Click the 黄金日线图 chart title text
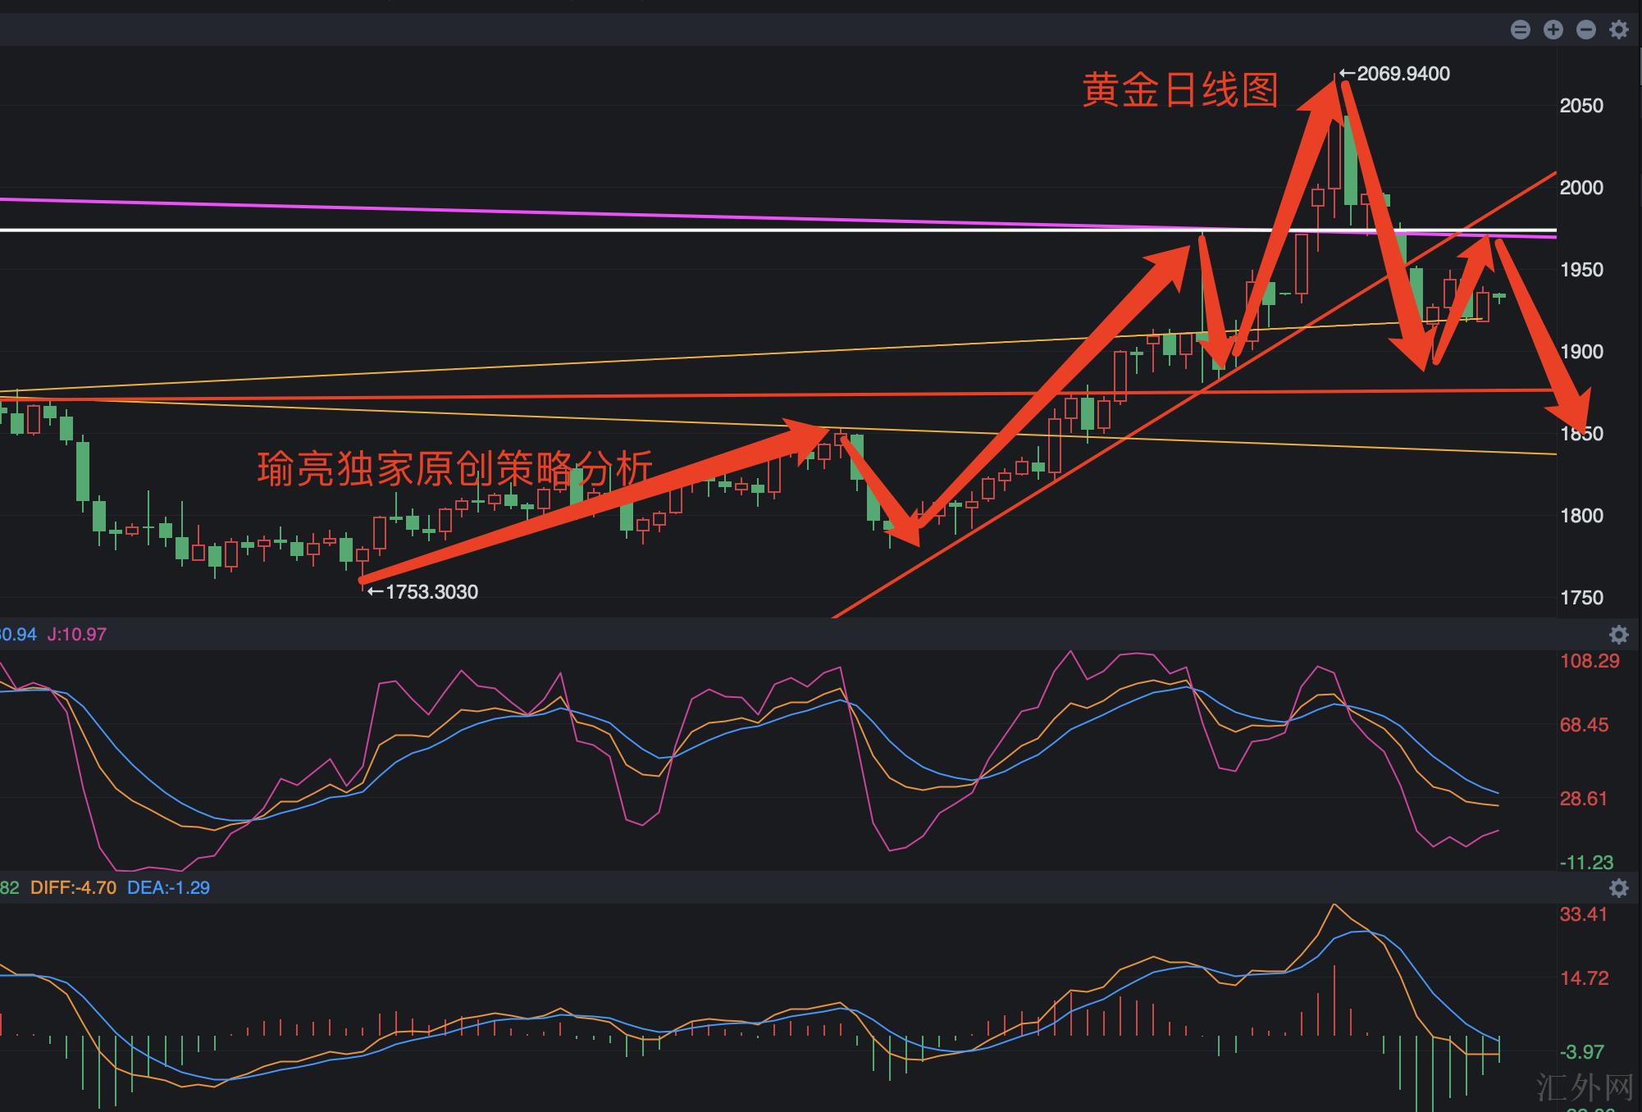The image size is (1642, 1112). pos(1180,89)
